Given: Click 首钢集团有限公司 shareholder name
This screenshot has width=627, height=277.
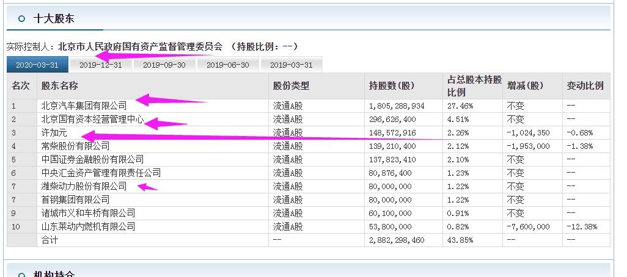Looking at the screenshot, I should click(75, 200).
